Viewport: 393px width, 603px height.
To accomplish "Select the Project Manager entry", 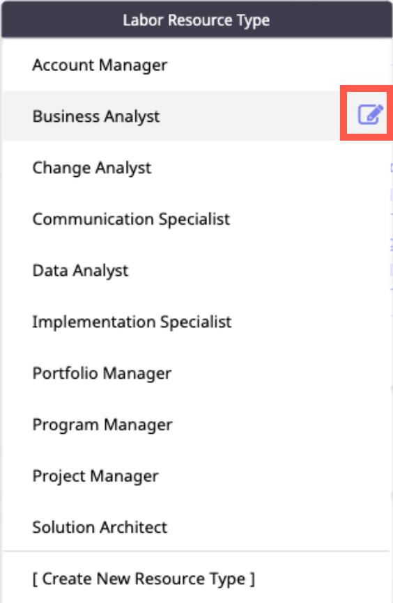I will 196,476.
